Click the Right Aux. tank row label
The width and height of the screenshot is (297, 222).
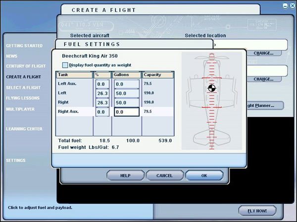[68, 111]
